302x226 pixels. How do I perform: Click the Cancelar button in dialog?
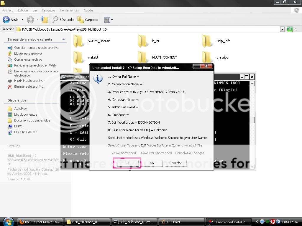click(175, 163)
